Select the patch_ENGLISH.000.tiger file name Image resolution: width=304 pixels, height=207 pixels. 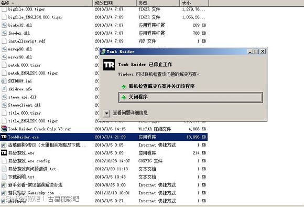33,73
